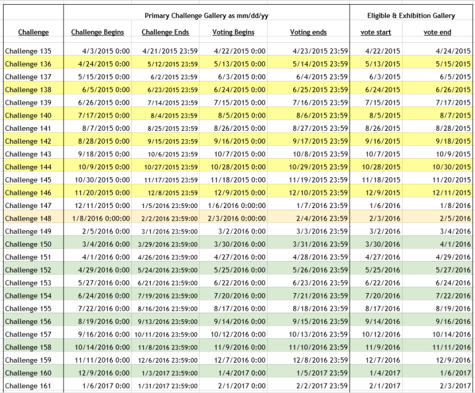Click the "Challenge 136" row label
The width and height of the screenshot is (475, 393).
28,64
